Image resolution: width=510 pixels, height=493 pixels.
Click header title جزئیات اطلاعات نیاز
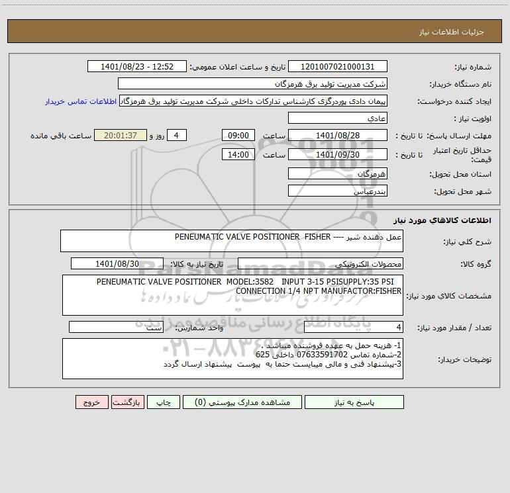(x=452, y=32)
